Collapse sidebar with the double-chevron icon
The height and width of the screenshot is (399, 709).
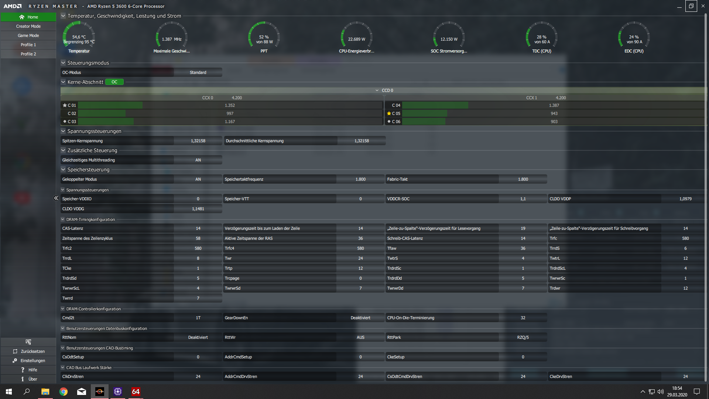[56, 198]
